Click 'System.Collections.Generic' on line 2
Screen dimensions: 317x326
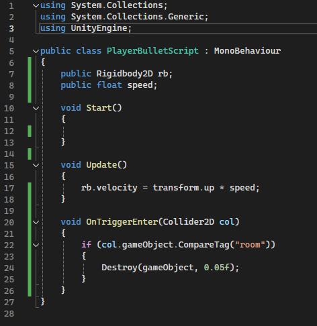click(137, 17)
